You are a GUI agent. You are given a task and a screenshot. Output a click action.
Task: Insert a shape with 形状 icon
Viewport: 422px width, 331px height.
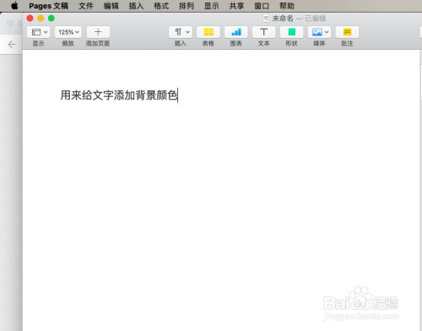coord(291,32)
